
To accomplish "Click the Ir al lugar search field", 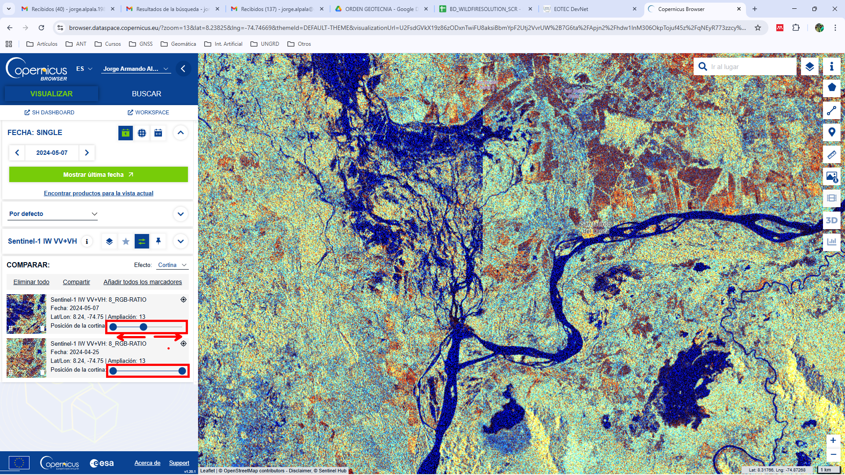I will click(752, 67).
